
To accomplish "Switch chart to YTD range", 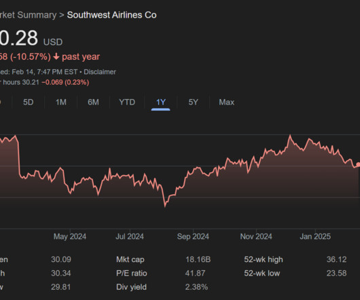I will 127,102.
